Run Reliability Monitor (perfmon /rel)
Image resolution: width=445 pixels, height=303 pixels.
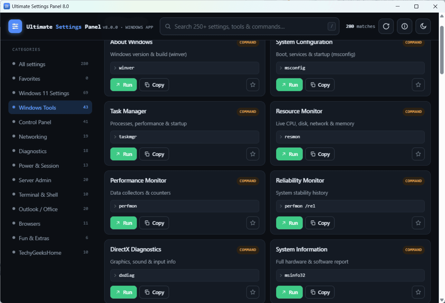289,223
